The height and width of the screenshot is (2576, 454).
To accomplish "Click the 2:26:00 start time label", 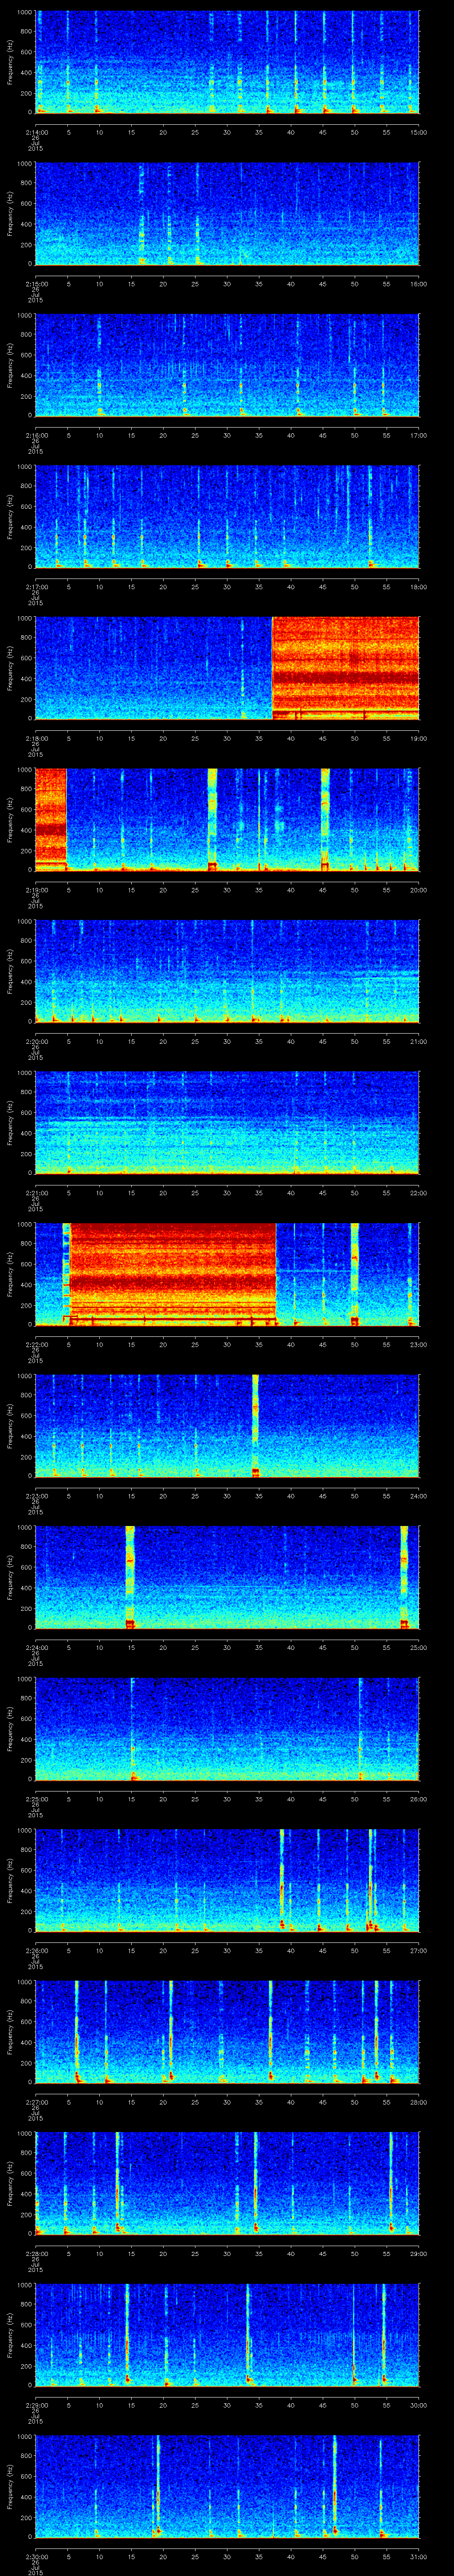I will [x=36, y=1950].
